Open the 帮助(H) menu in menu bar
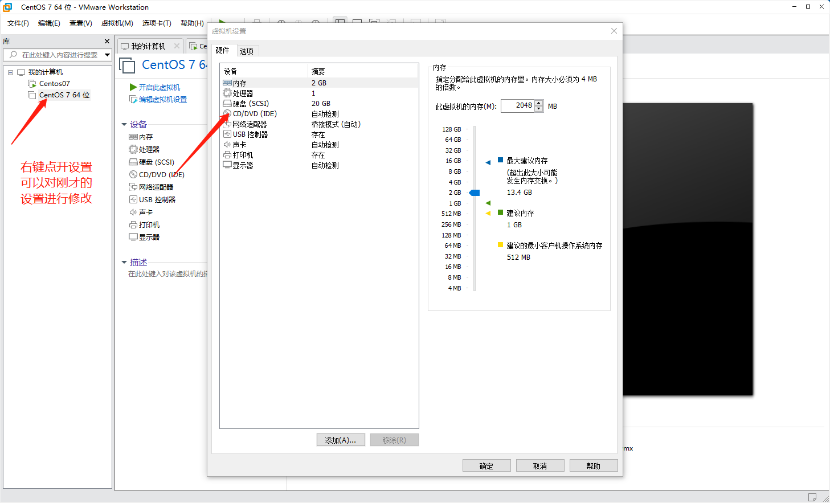This screenshot has height=503, width=830. [x=192, y=23]
